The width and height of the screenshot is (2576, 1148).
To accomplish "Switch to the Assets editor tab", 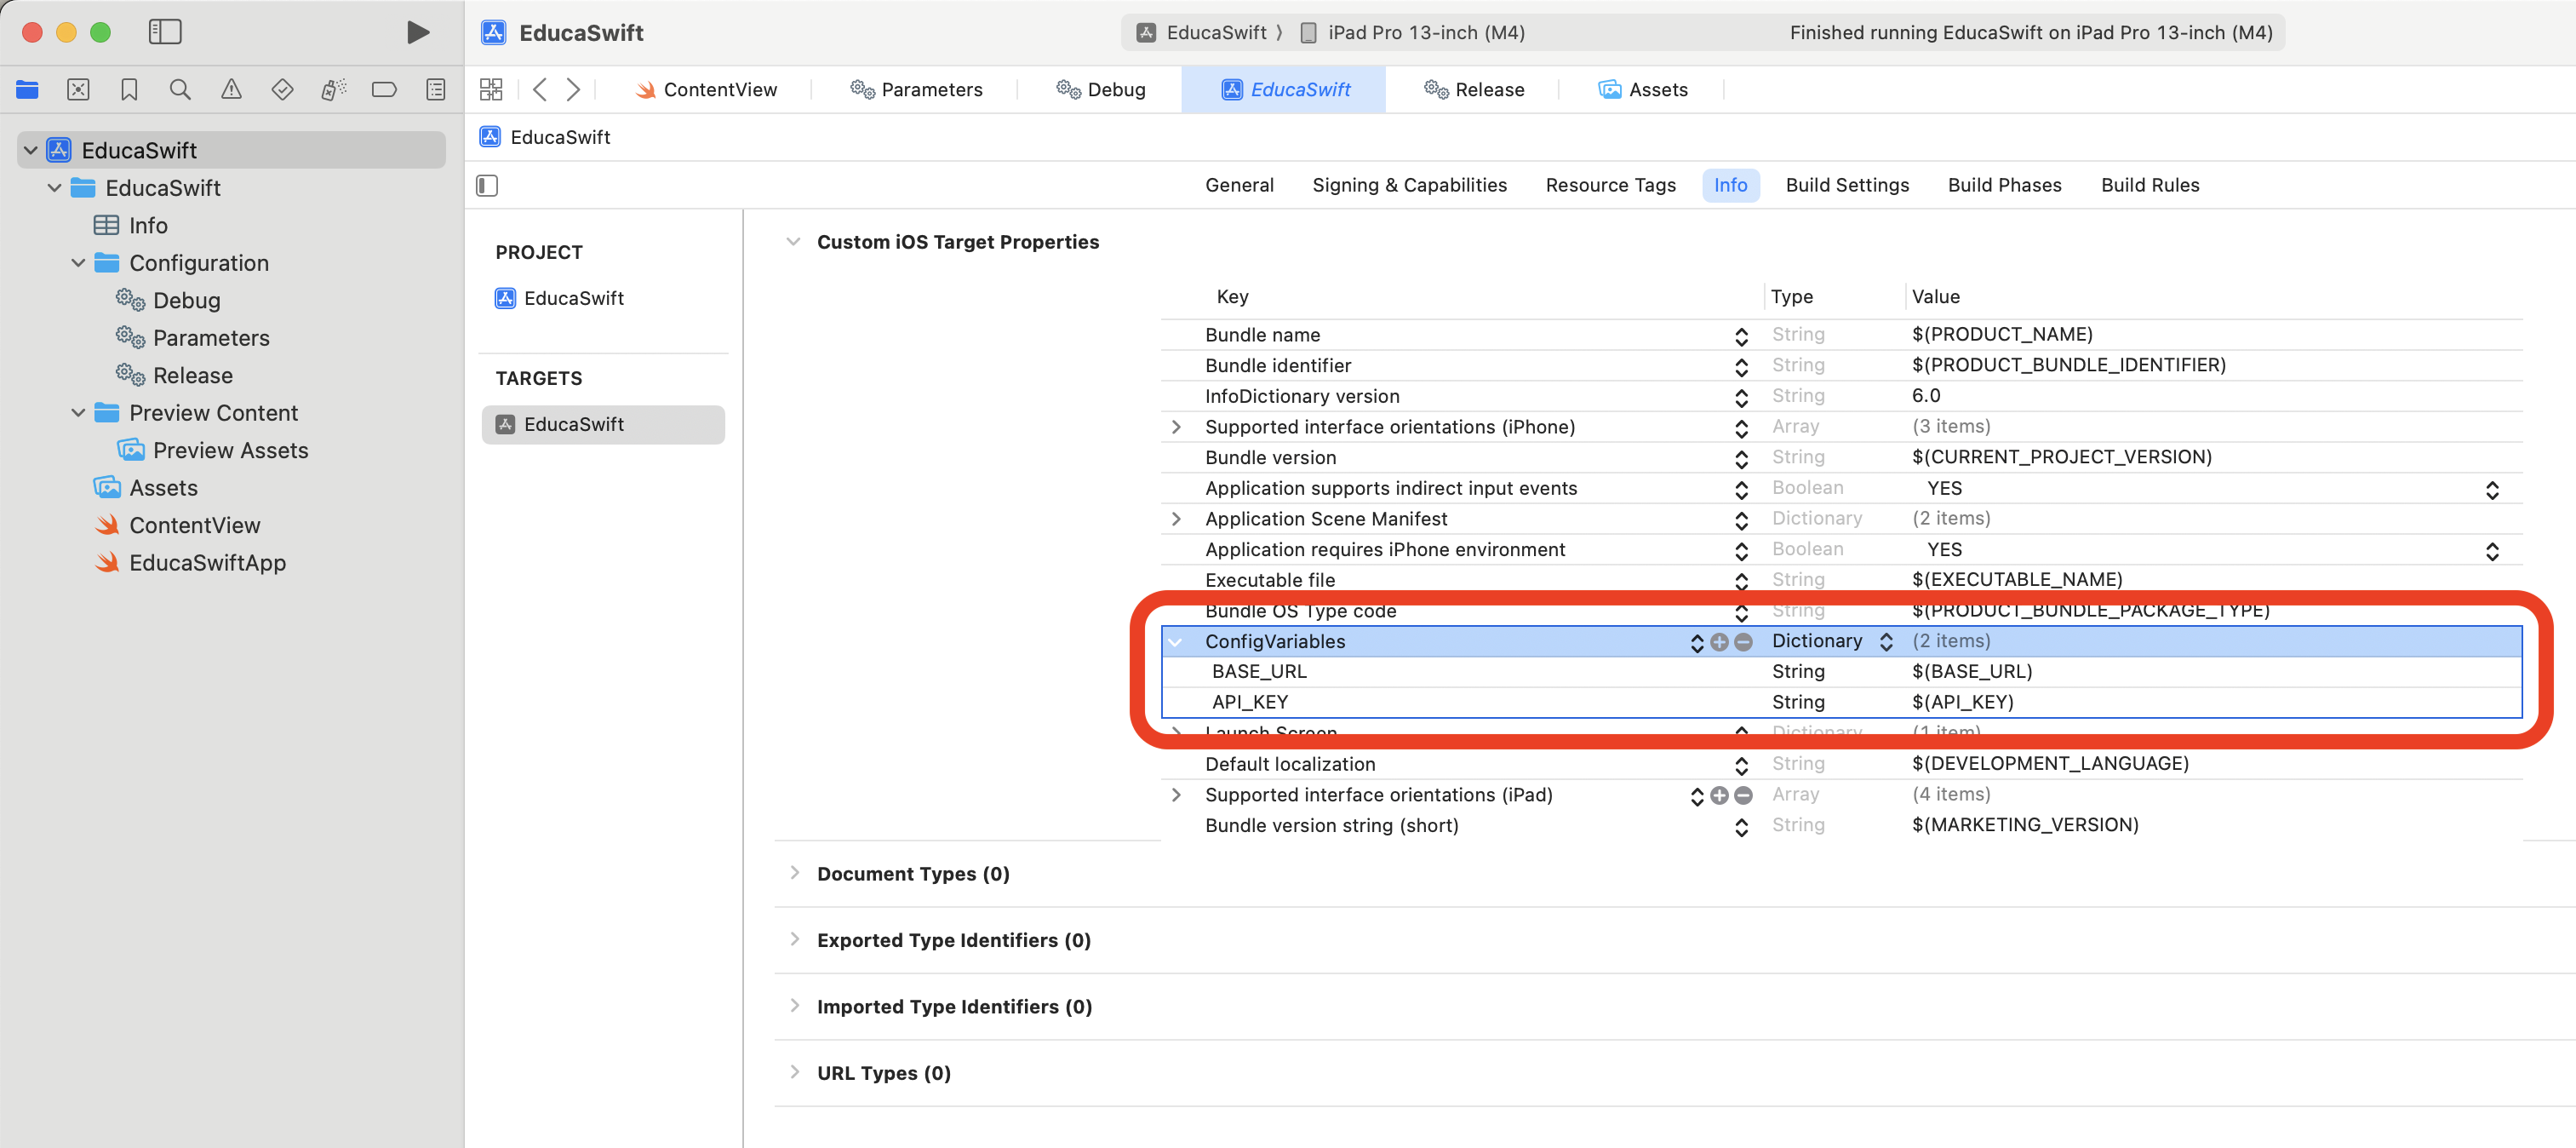I will pos(1643,90).
